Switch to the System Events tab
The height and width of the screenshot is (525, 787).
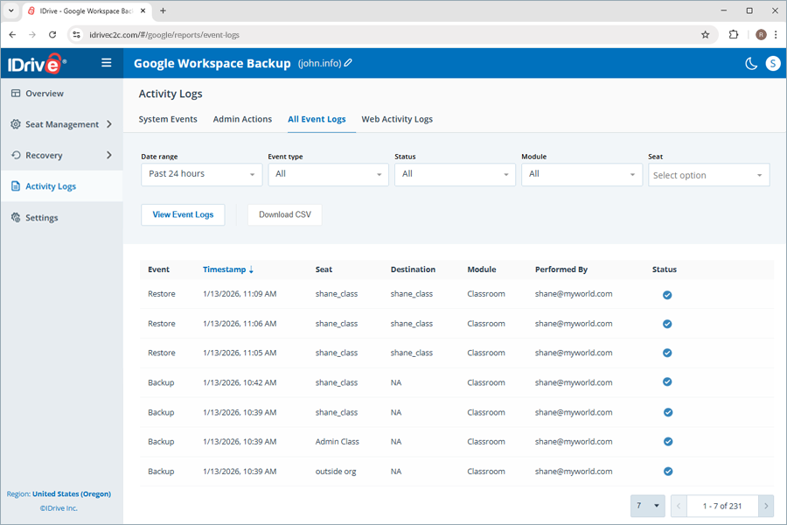pos(168,119)
